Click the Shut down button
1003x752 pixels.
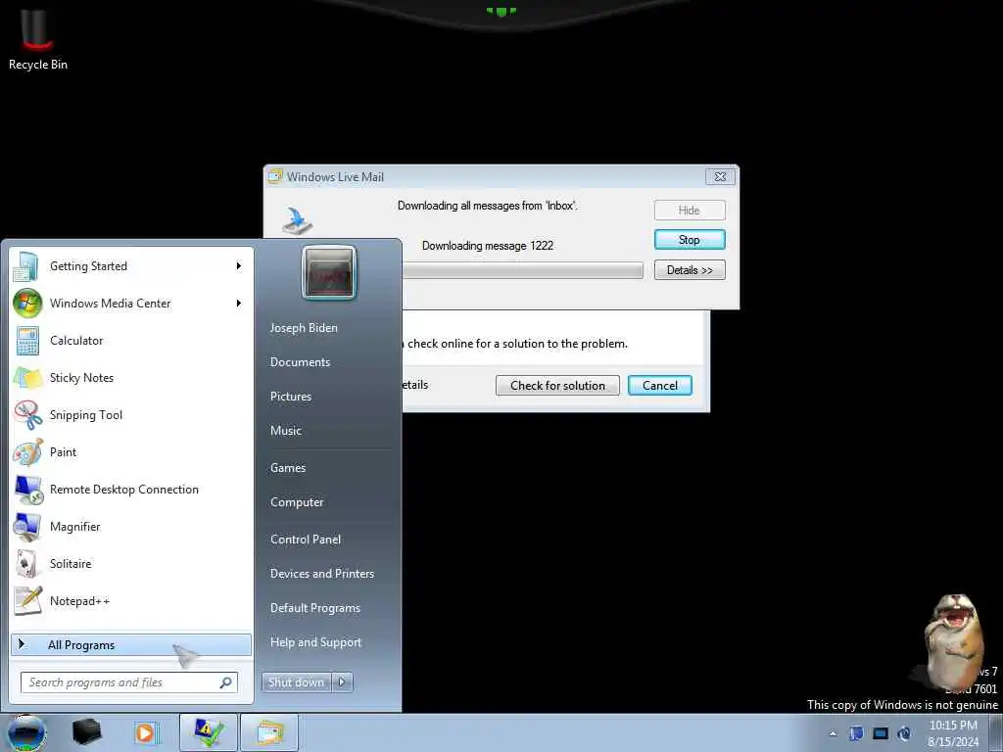(x=297, y=682)
